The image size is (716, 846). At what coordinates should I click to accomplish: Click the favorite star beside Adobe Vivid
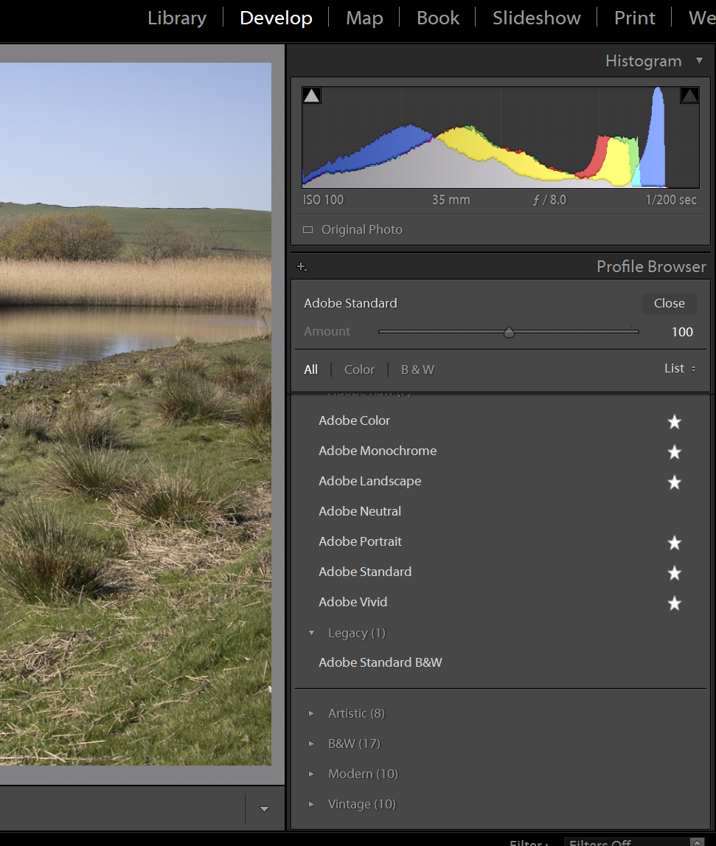674,603
